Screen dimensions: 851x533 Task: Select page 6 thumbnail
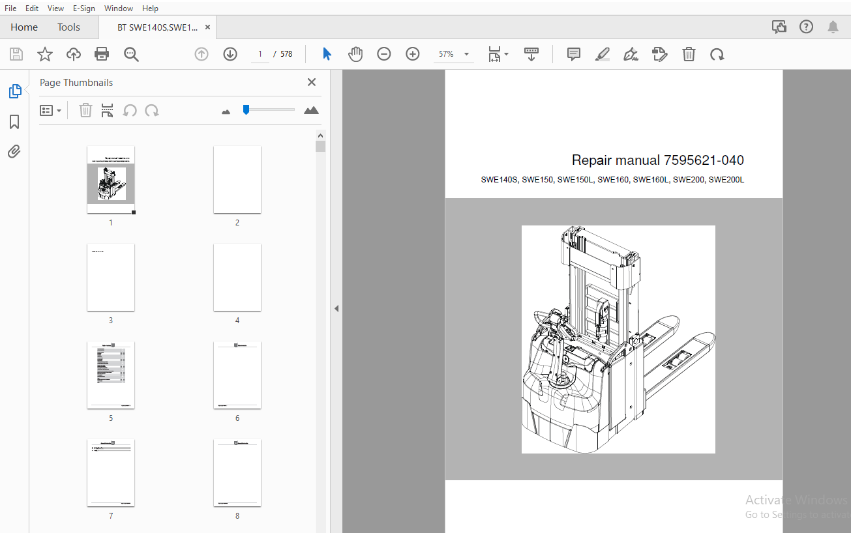(x=237, y=375)
